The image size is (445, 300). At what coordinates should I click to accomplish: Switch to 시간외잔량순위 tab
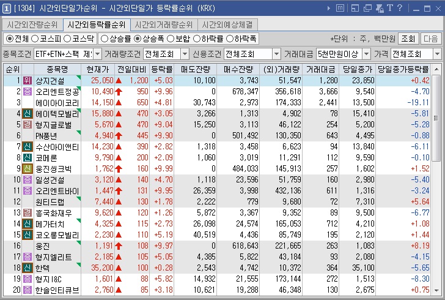(x=32, y=25)
